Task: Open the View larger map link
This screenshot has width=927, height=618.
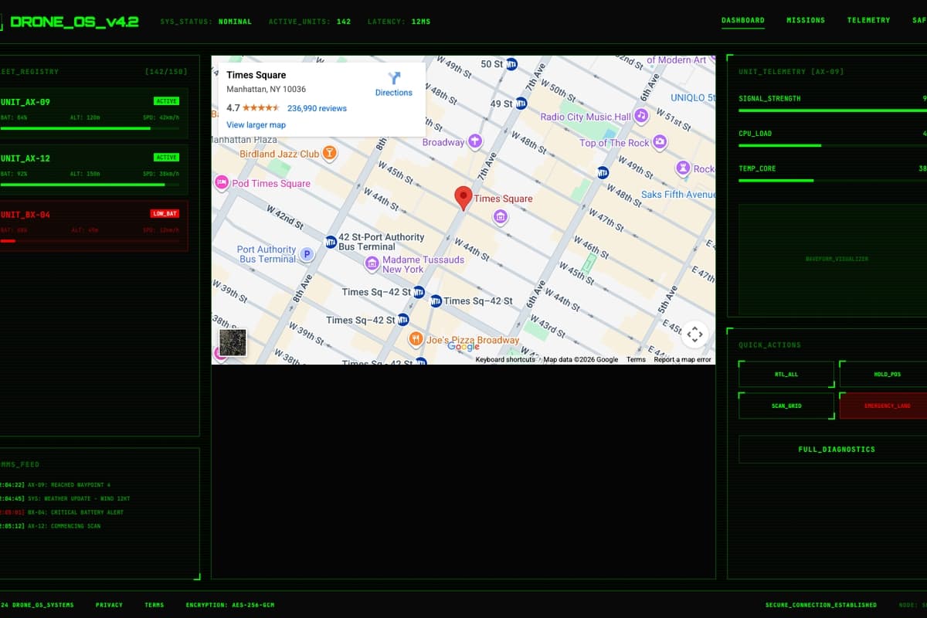Action: click(x=256, y=124)
